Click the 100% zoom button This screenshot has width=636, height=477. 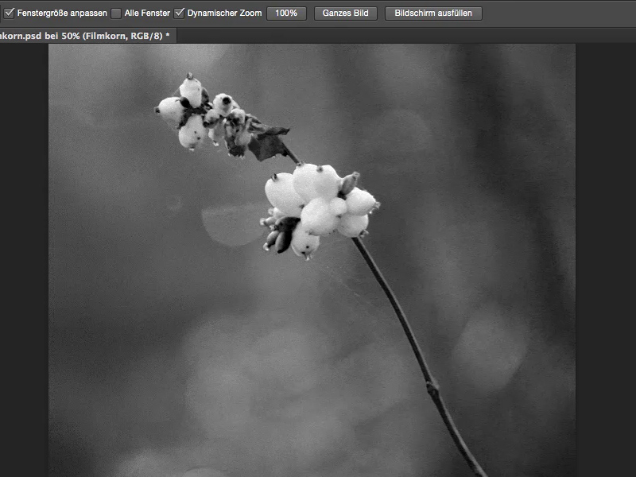[x=286, y=13]
